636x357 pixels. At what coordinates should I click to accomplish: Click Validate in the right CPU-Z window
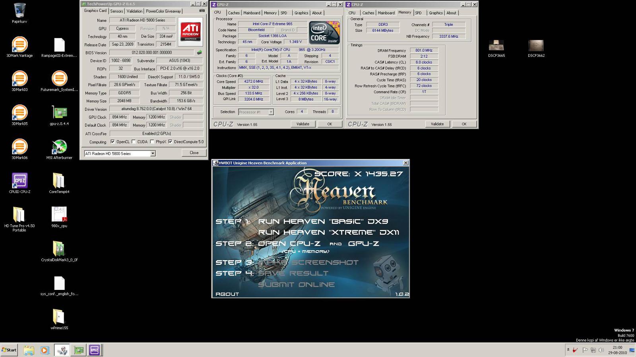pyautogui.click(x=437, y=124)
